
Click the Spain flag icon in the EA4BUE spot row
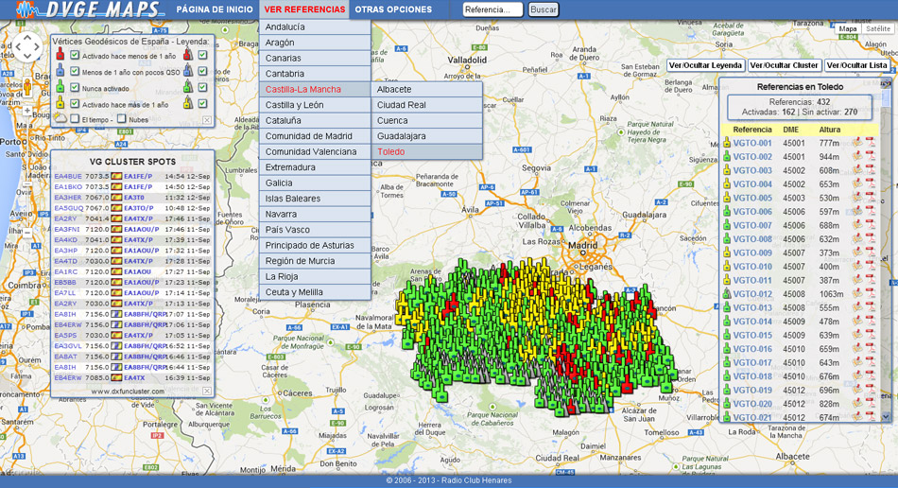[x=117, y=177]
